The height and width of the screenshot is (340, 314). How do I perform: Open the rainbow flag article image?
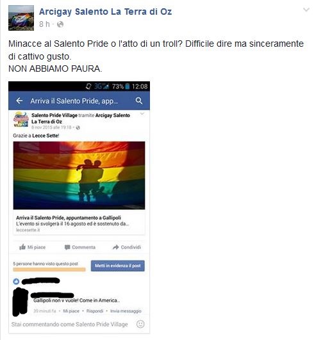(x=79, y=175)
